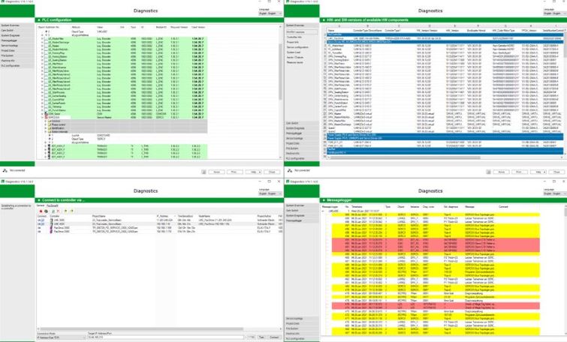The height and width of the screenshot is (342, 567).
Task: Click the Identification folder icon in tree
Action: point(50,128)
